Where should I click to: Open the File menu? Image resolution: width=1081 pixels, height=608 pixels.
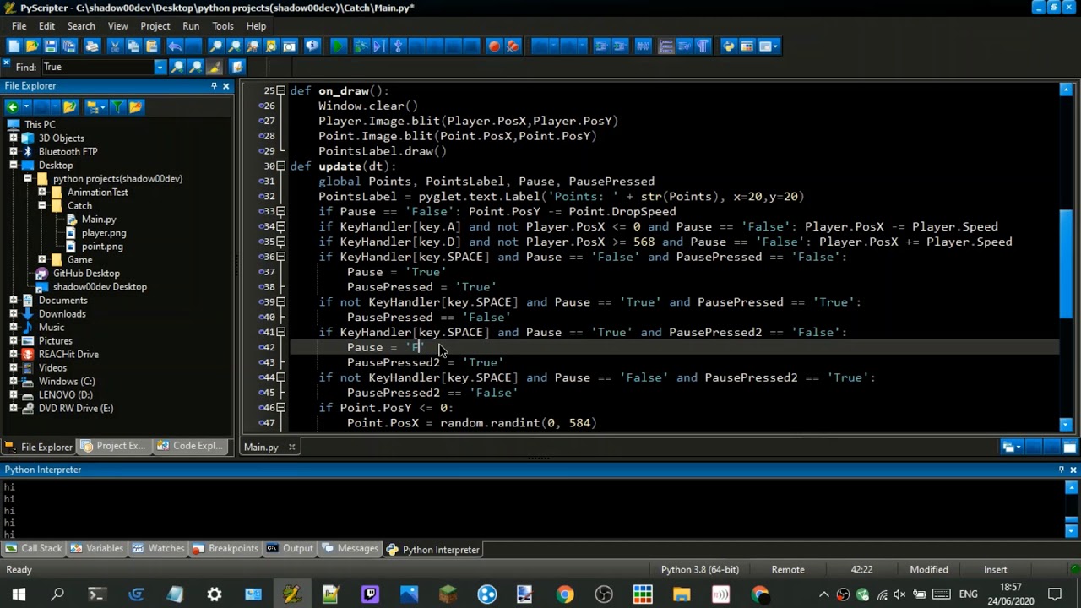point(19,26)
